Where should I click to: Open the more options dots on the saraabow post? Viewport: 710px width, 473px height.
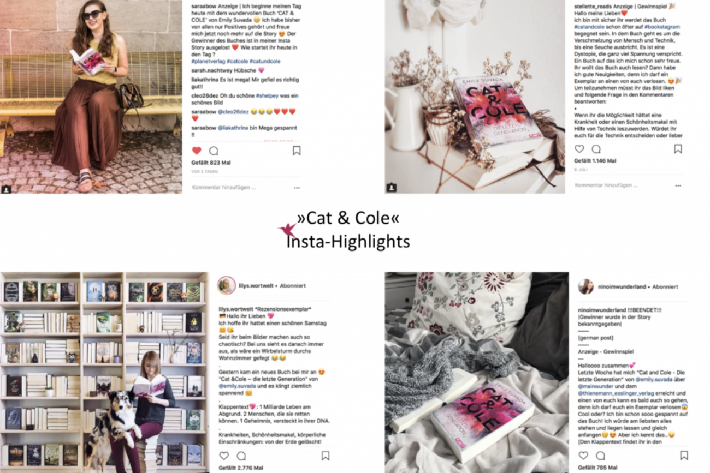297,187
